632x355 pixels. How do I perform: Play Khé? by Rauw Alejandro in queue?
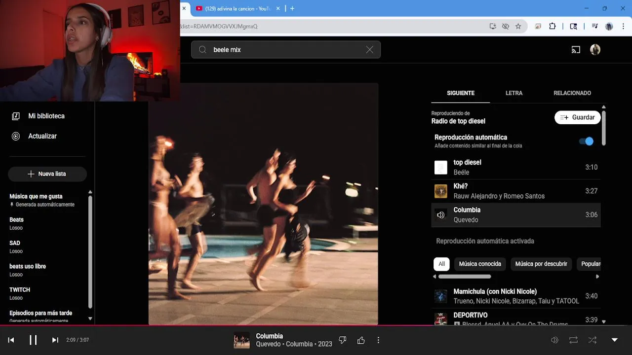[516, 191]
